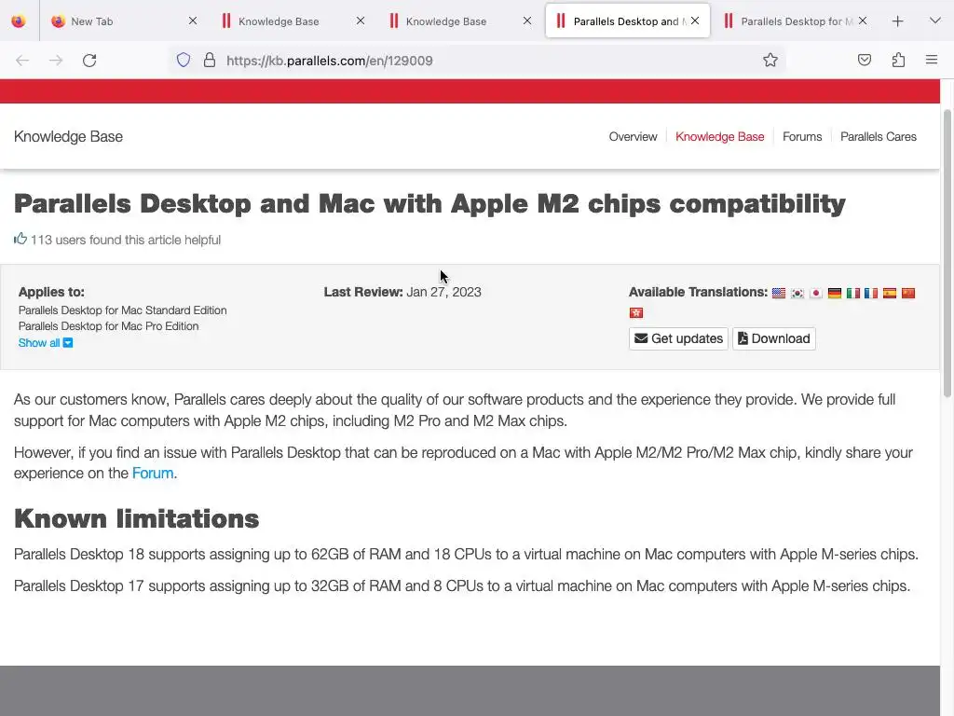The height and width of the screenshot is (716, 954).
Task: Click the Get updates button
Action: [678, 338]
